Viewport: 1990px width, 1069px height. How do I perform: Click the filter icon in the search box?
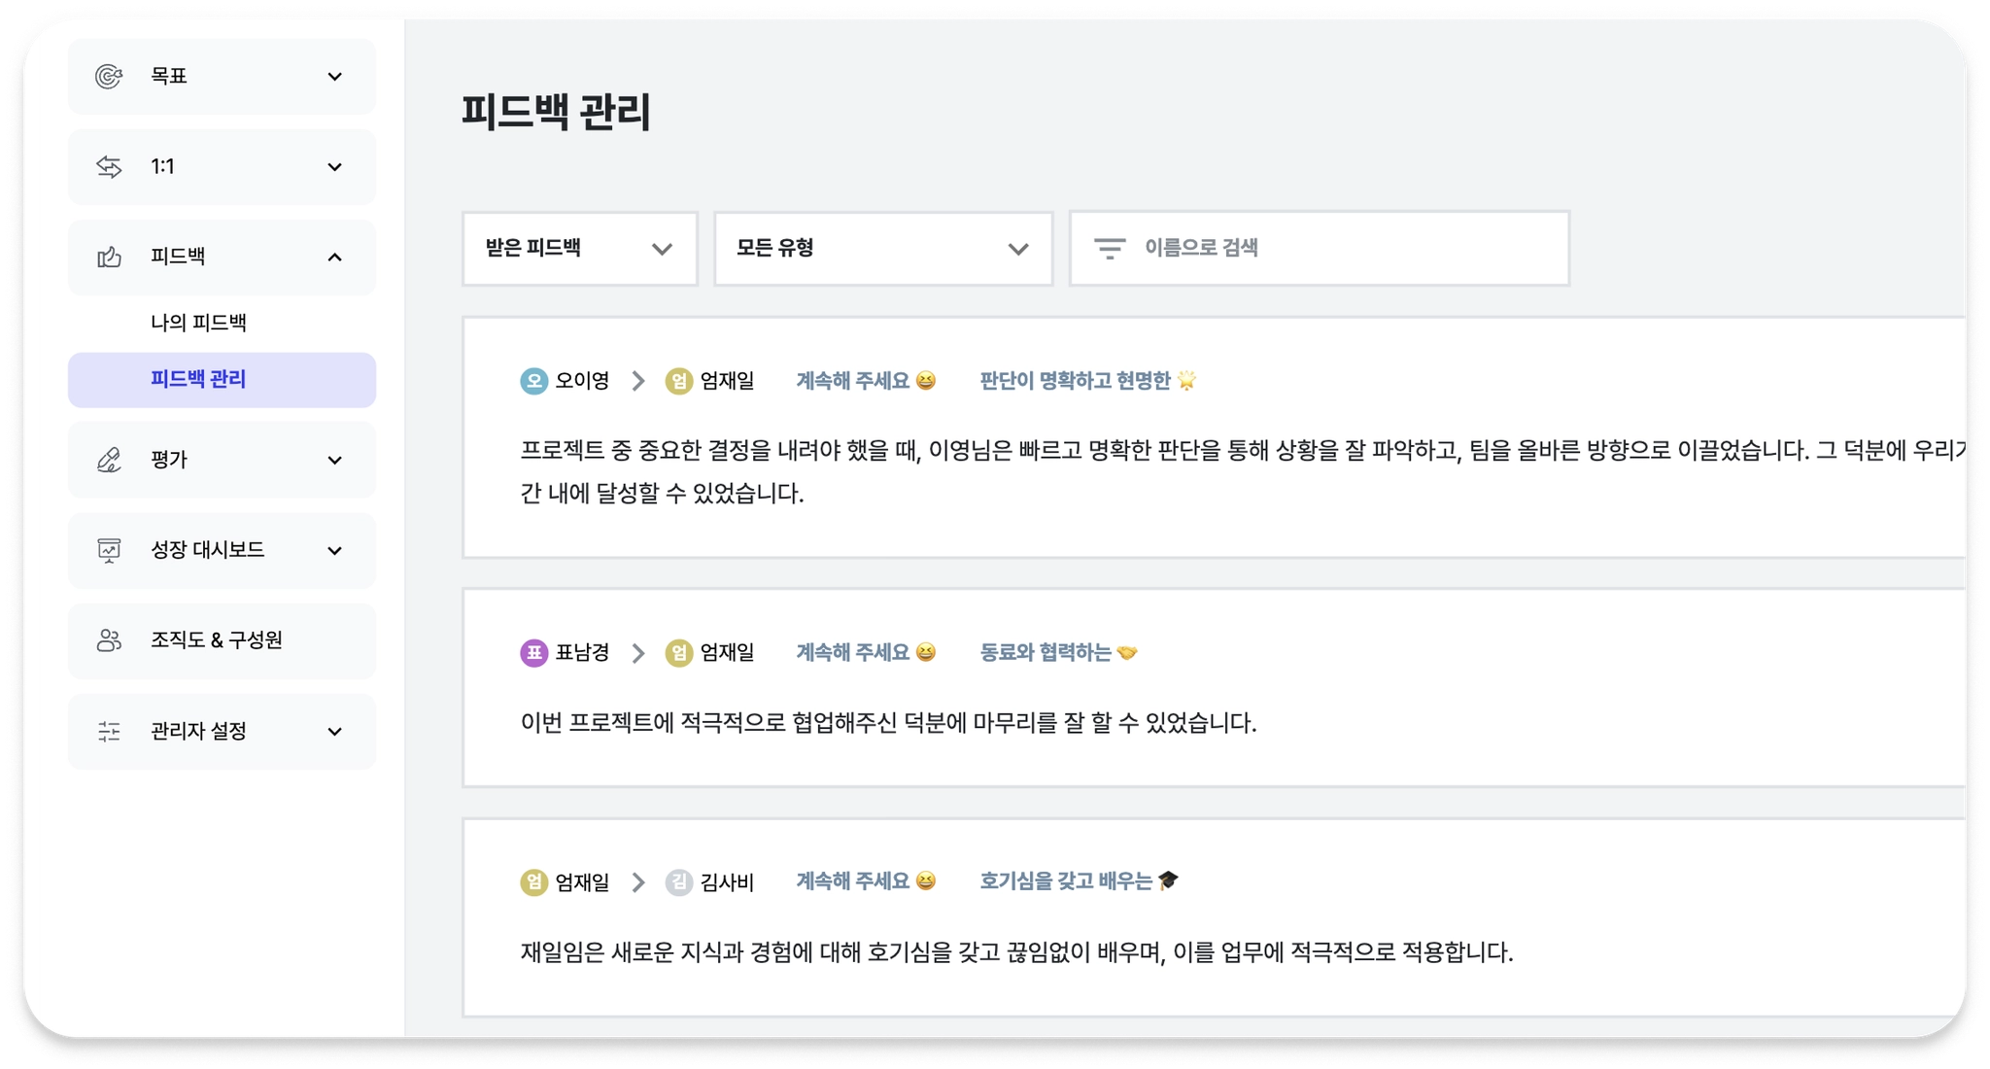pos(1110,249)
